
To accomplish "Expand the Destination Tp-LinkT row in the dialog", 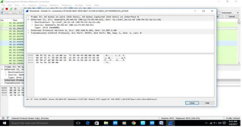I will 32,22.
